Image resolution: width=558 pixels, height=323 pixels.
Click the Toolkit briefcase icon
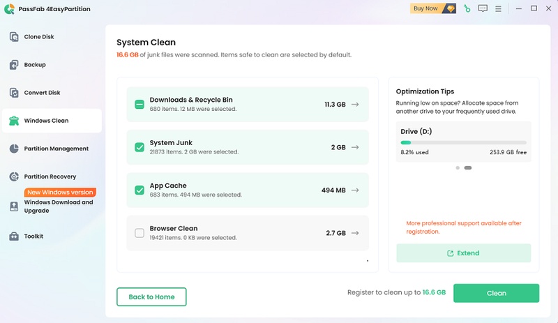(x=14, y=236)
